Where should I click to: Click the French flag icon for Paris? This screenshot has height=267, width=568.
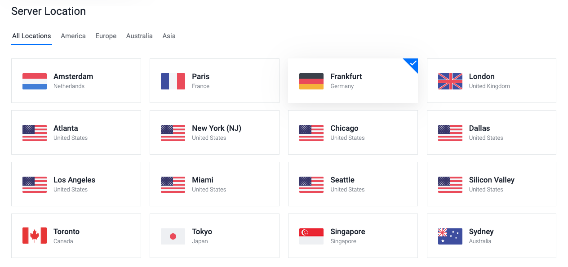[173, 81]
